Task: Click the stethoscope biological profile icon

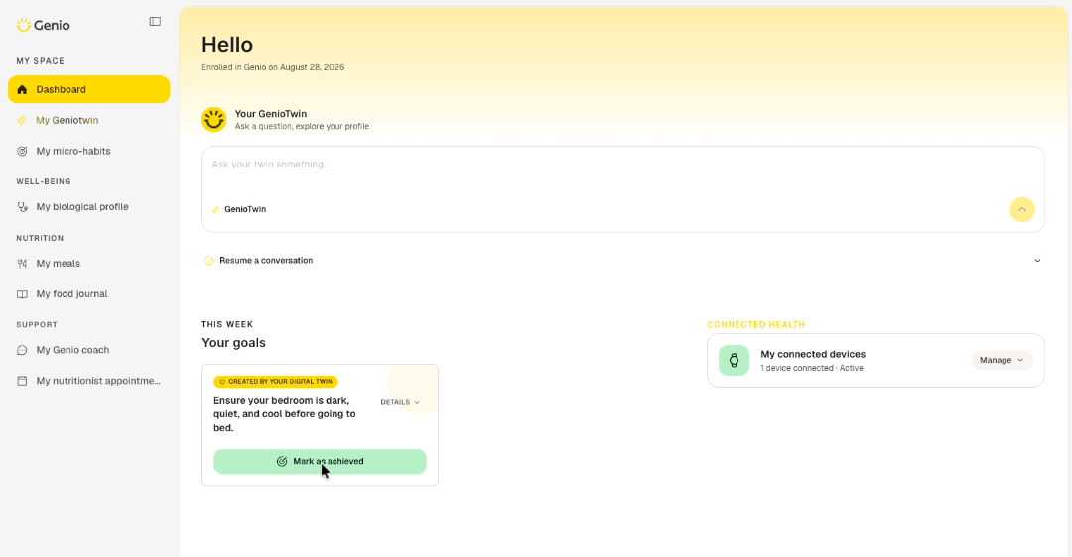Action: [x=22, y=207]
